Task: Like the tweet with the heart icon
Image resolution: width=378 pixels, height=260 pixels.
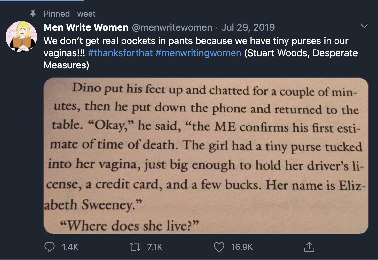Action: pos(219,247)
